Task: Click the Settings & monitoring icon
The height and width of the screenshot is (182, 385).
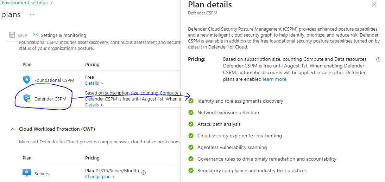Action: (x=36, y=35)
